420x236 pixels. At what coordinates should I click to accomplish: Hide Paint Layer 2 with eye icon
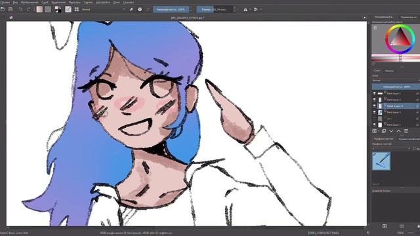(374, 100)
